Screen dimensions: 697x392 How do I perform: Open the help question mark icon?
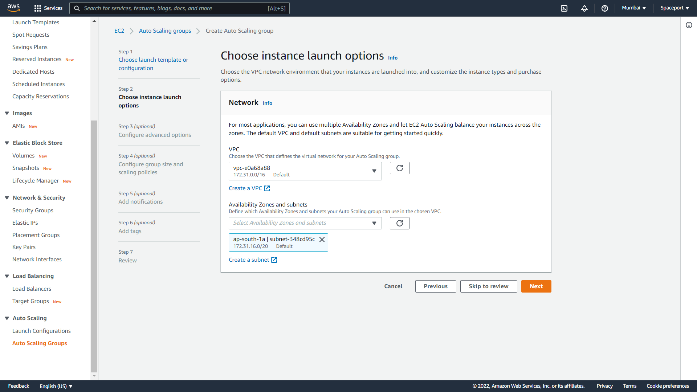coord(605,8)
